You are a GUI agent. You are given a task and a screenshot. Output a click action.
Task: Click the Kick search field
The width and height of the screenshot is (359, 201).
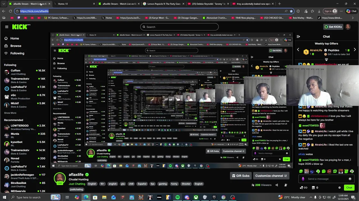pos(179,27)
